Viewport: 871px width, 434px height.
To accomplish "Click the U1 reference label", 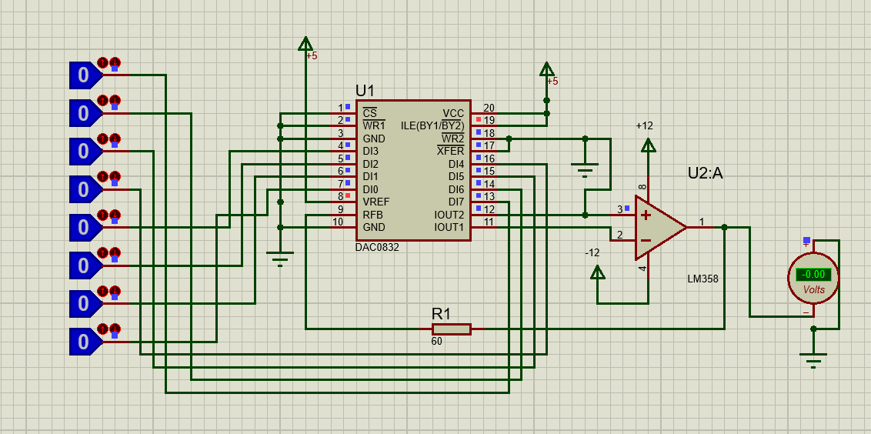I will (x=365, y=91).
